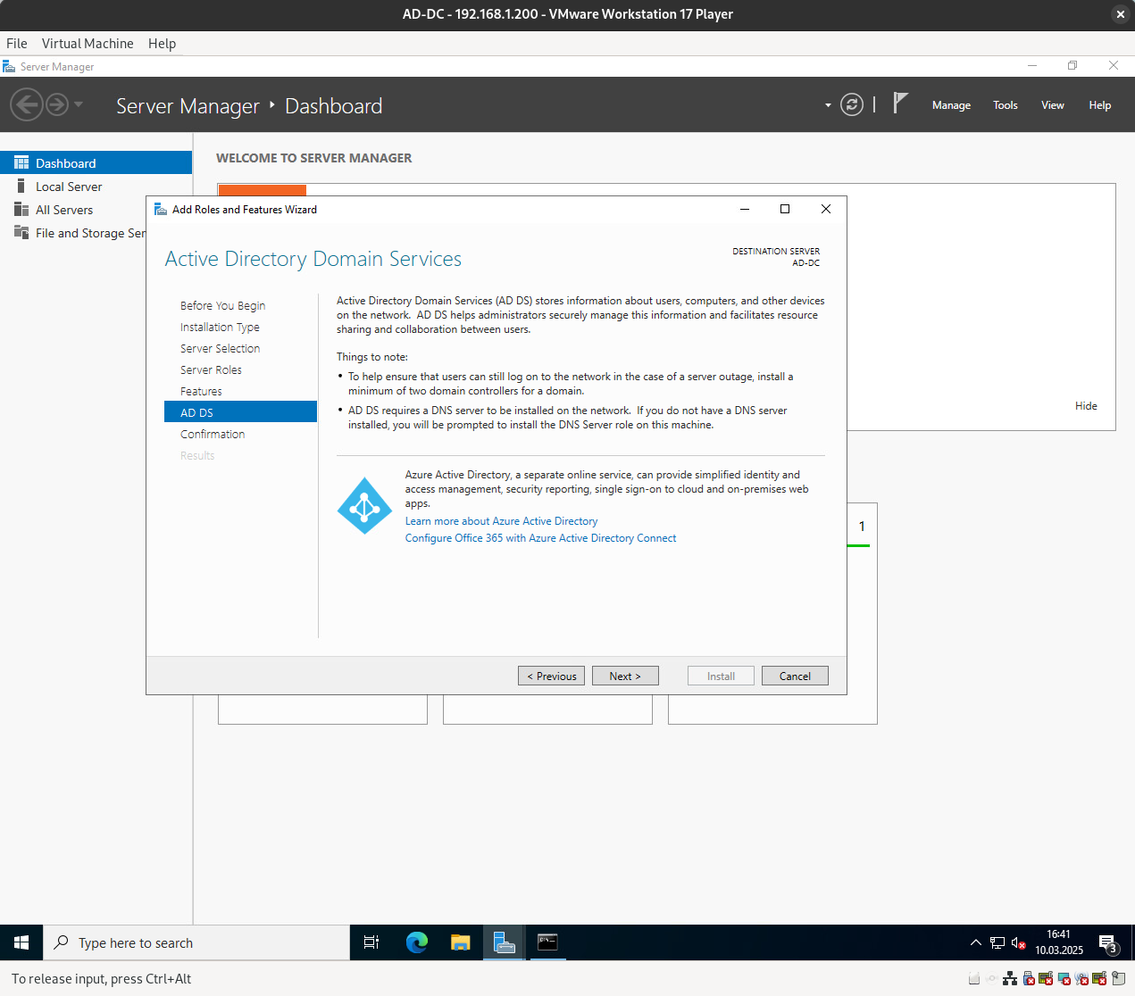Expand the navigation history dropdown arrow
The height and width of the screenshot is (996, 1135).
(79, 104)
